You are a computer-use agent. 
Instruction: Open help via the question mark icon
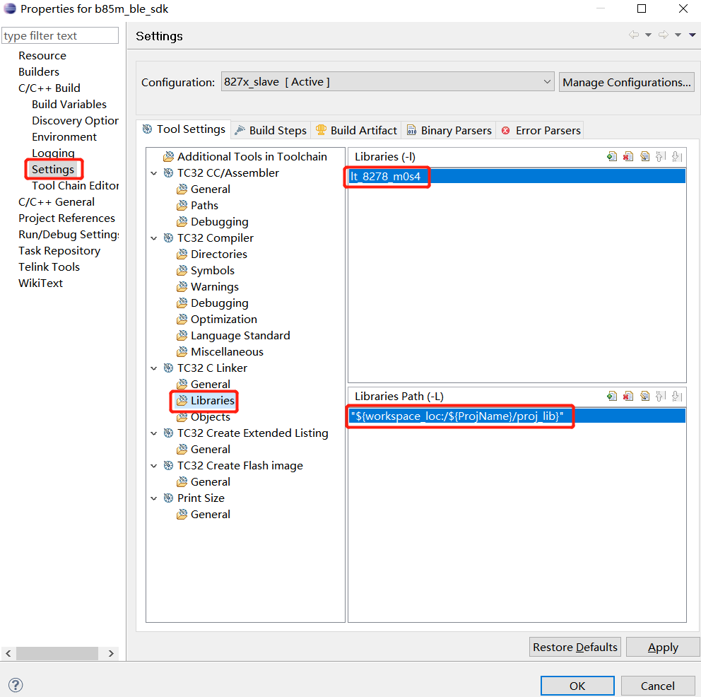point(15,684)
